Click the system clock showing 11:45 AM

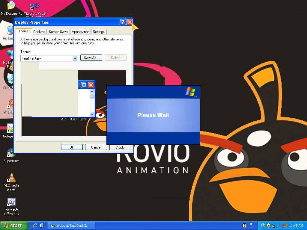tap(296, 226)
